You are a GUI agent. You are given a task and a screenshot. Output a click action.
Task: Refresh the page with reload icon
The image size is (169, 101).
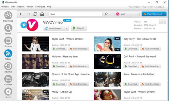(35, 14)
